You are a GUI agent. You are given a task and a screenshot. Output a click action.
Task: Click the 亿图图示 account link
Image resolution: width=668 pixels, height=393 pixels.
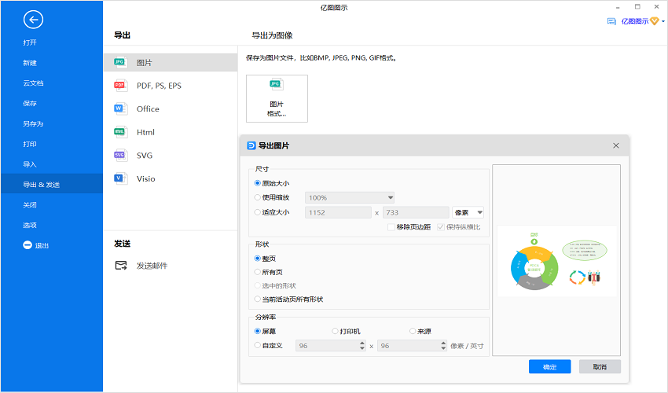coord(635,21)
